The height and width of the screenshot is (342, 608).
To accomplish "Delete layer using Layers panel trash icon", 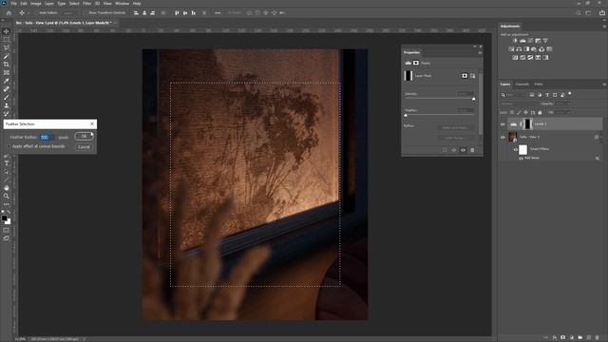I will (598, 338).
